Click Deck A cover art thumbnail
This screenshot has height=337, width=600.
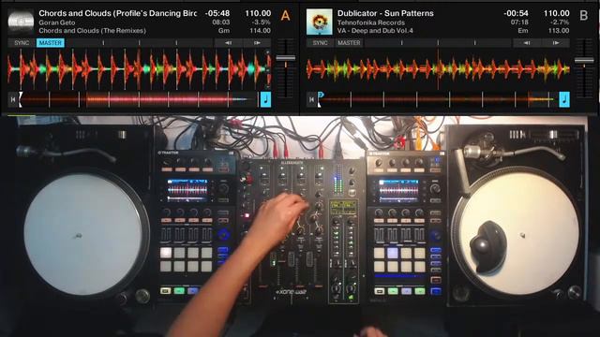coord(21,22)
